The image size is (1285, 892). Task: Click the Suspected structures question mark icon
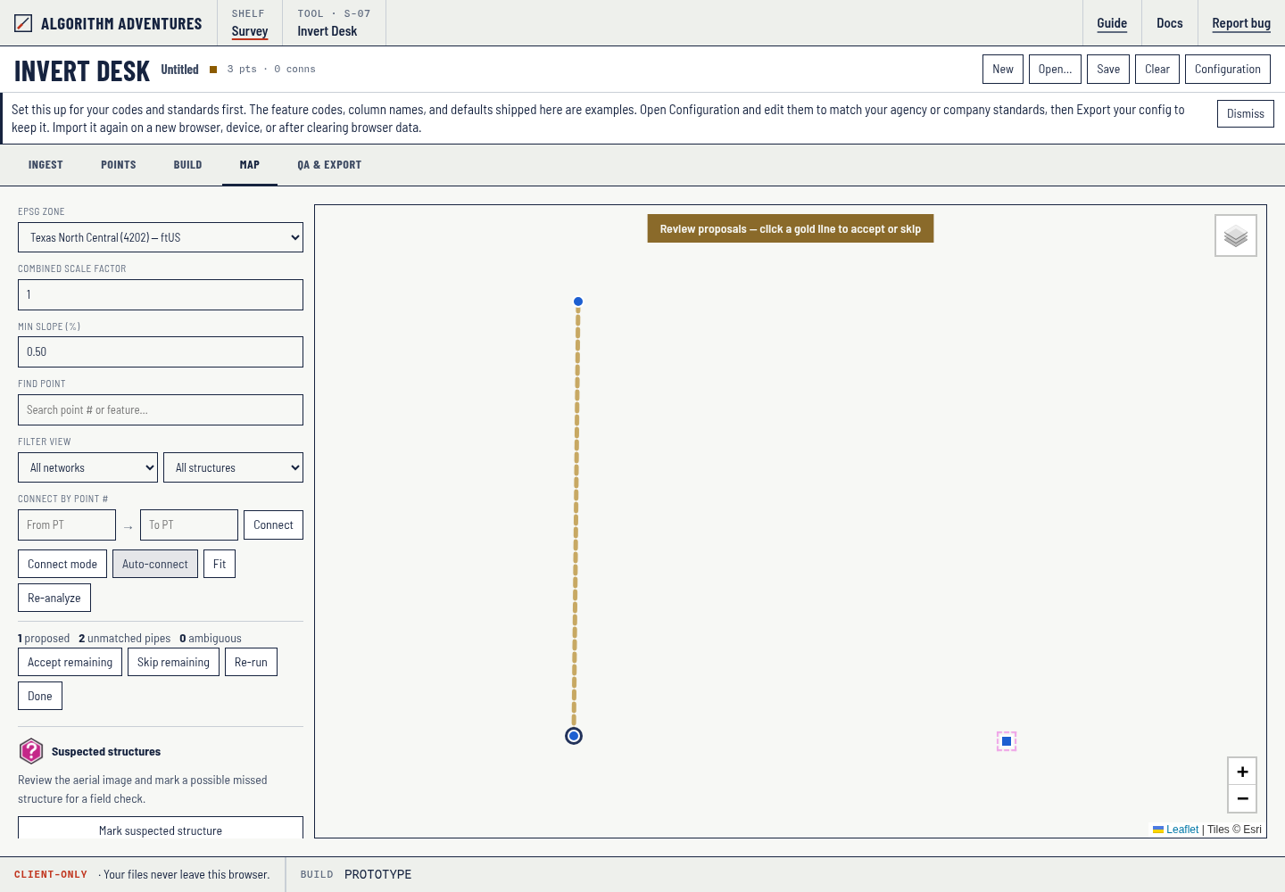tap(31, 751)
